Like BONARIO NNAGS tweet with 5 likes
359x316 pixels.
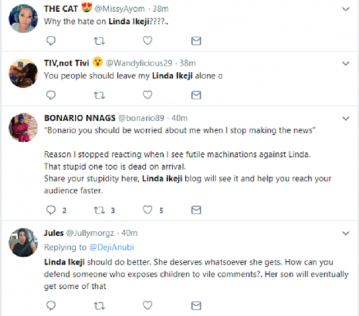click(x=147, y=210)
